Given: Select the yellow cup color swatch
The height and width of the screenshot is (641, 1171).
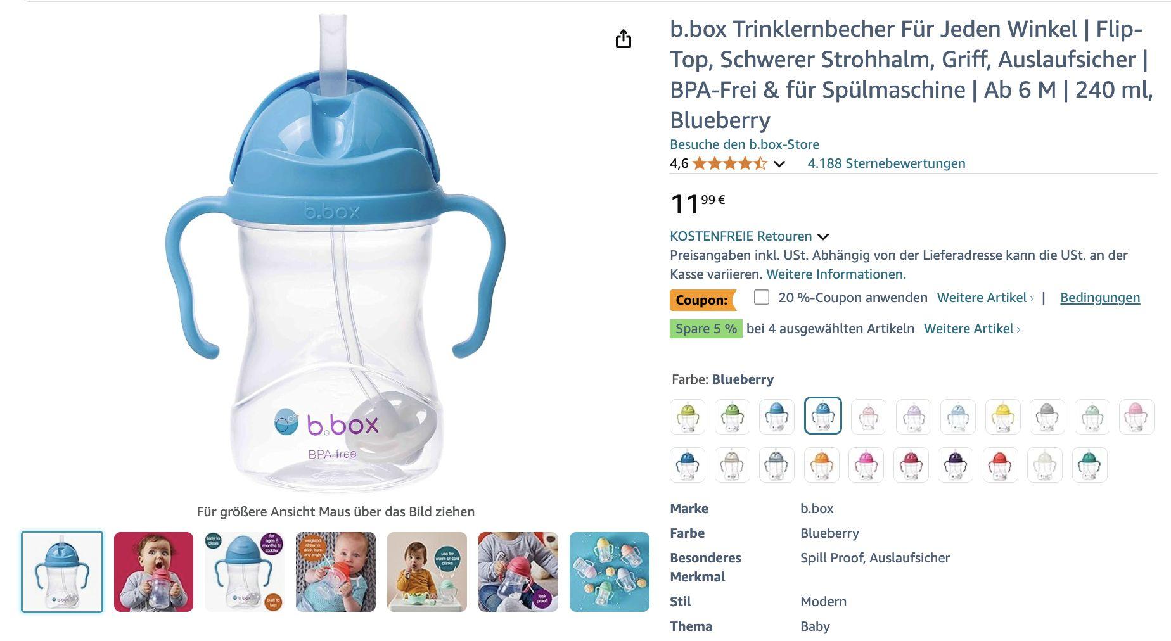Looking at the screenshot, I should pyautogui.click(x=1002, y=416).
